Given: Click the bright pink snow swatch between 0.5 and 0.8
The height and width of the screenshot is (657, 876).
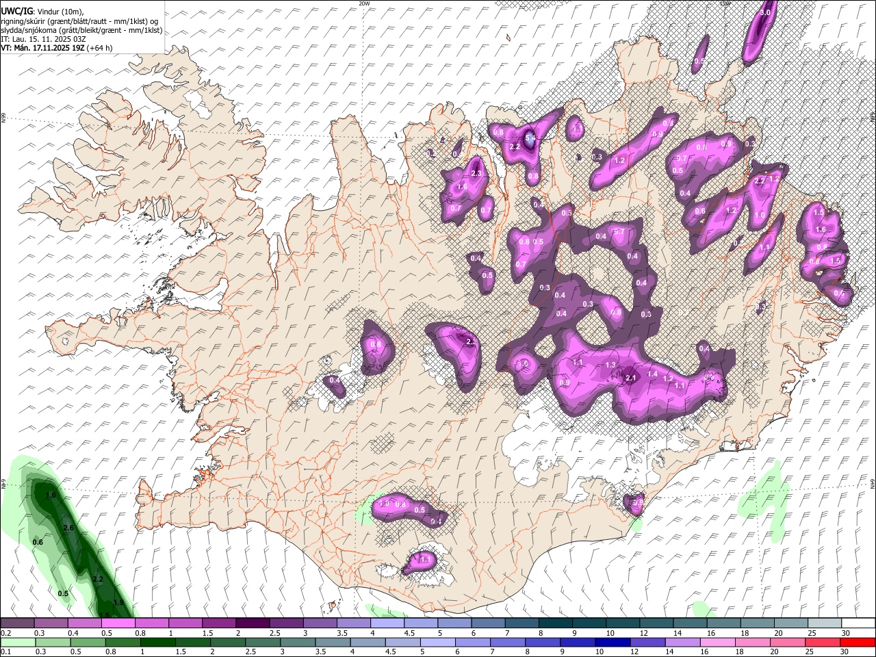Looking at the screenshot, I should point(118,623).
